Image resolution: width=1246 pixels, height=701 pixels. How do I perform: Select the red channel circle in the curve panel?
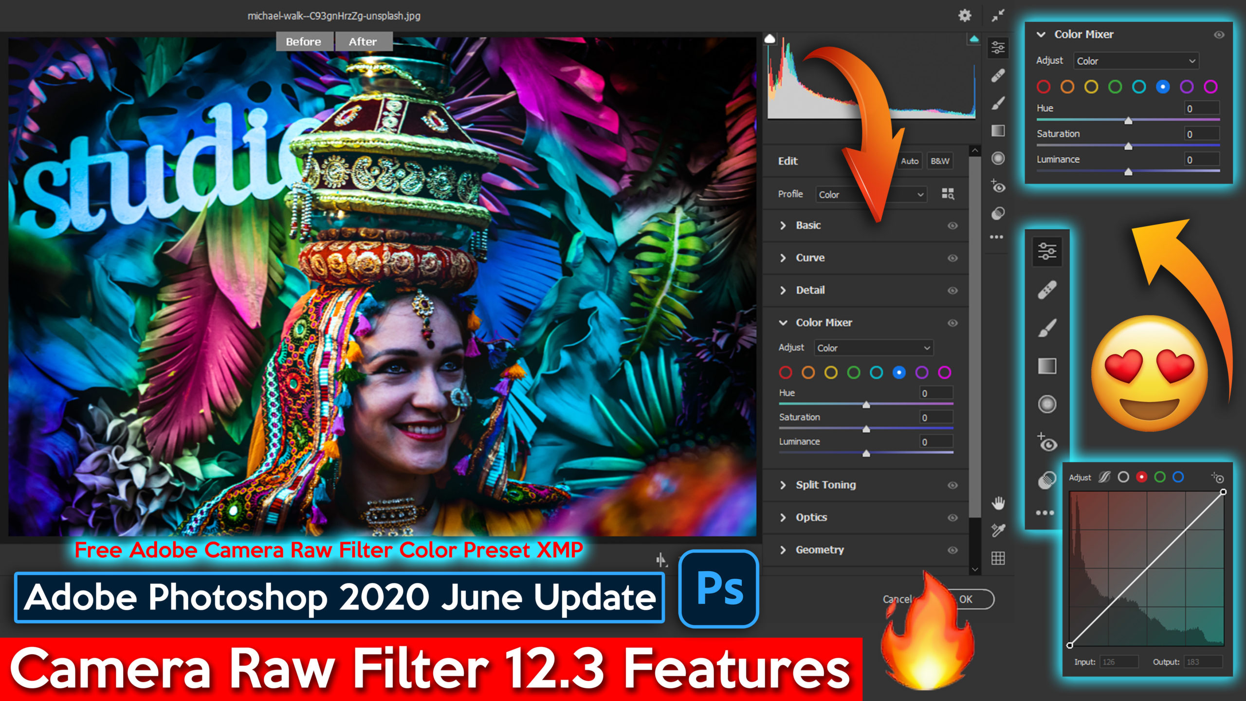(x=1141, y=477)
